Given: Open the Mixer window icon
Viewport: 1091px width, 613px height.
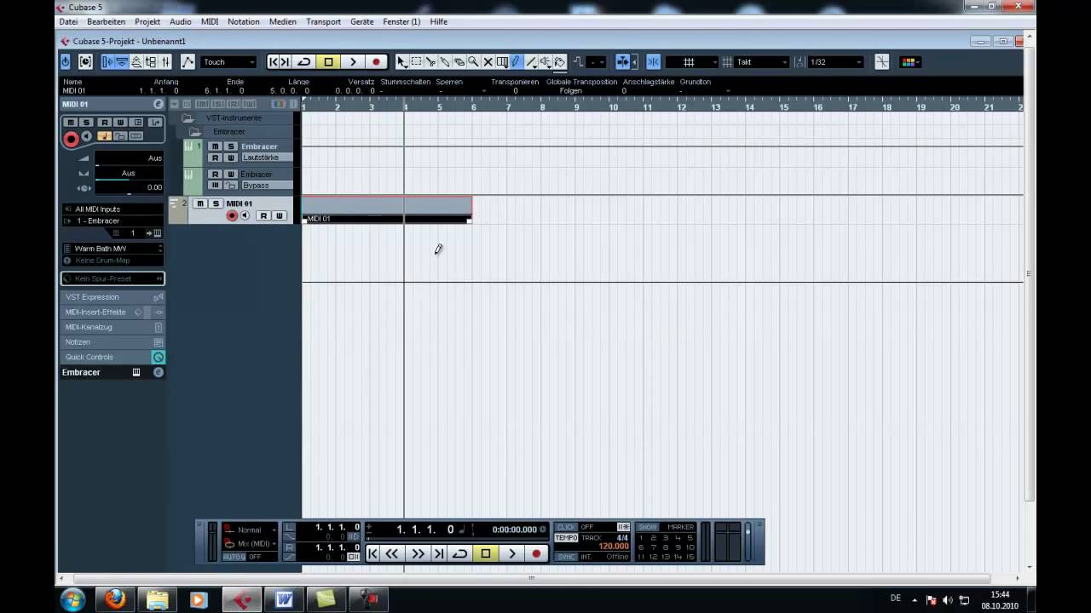Looking at the screenshot, I should (x=165, y=61).
